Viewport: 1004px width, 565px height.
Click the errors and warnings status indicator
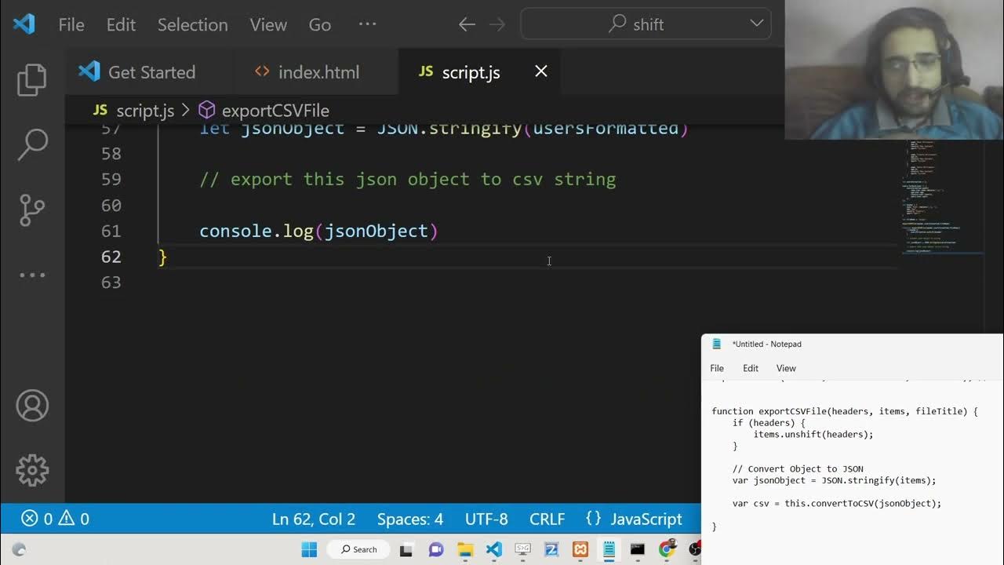55,519
